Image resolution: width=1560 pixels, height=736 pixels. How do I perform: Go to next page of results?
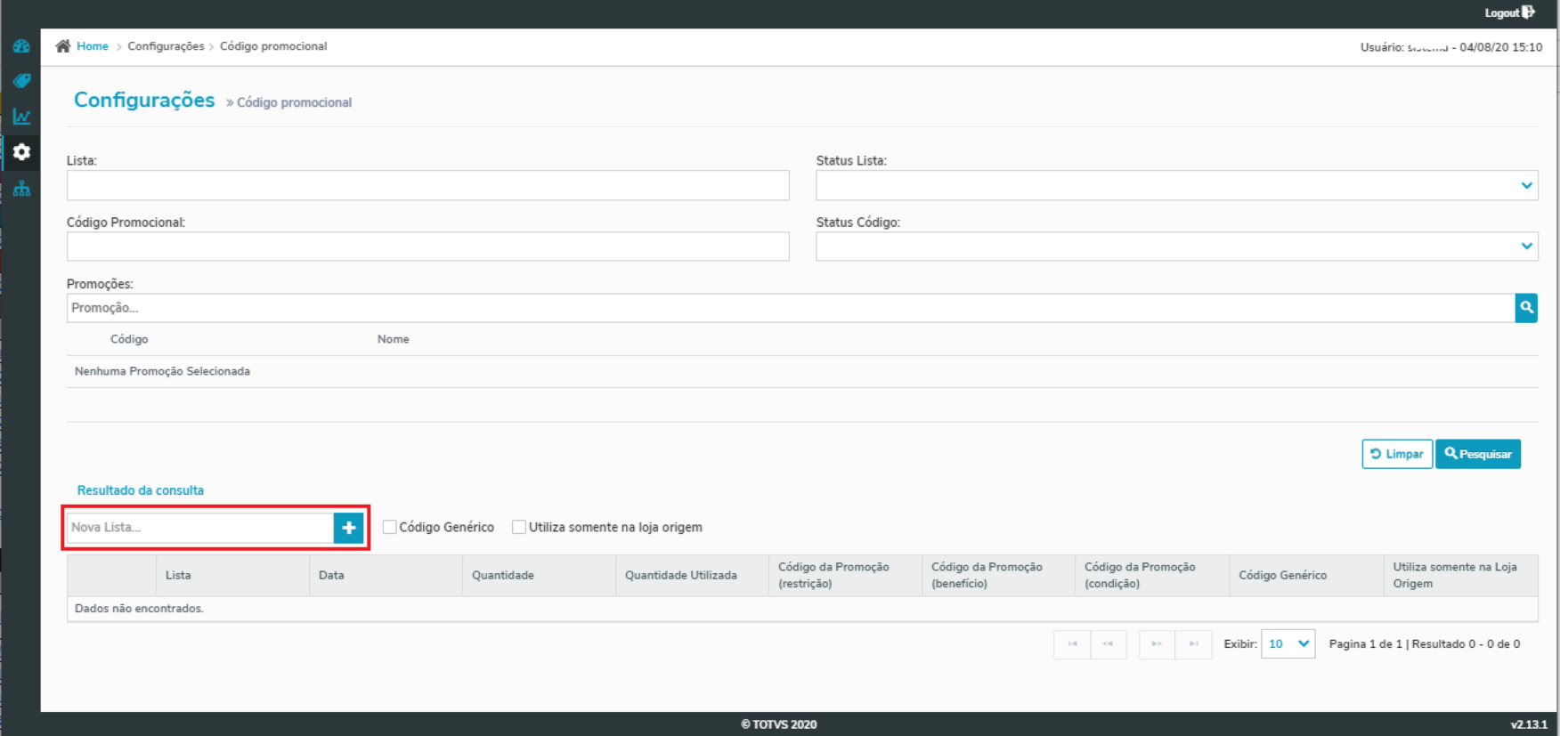(1157, 644)
